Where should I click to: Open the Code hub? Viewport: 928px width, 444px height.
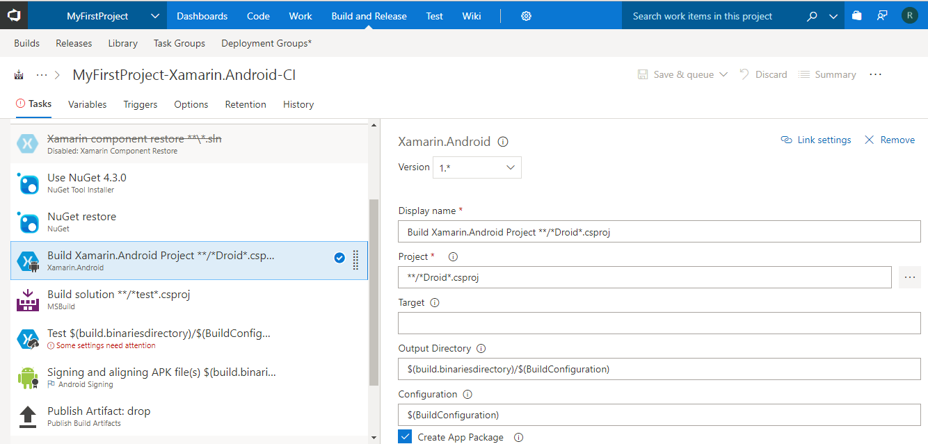(258, 16)
